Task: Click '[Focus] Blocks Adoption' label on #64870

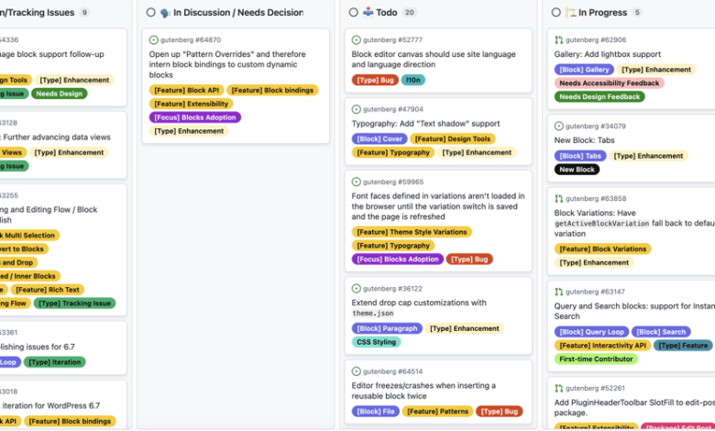Action: tap(194, 117)
